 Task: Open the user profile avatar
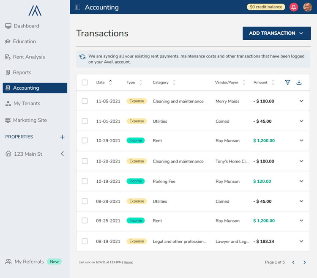point(308,7)
